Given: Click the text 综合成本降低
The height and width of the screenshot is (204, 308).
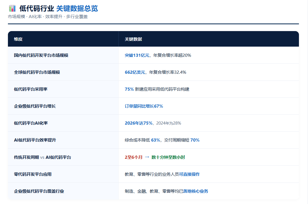Looking at the screenshot, I should coord(137,140).
